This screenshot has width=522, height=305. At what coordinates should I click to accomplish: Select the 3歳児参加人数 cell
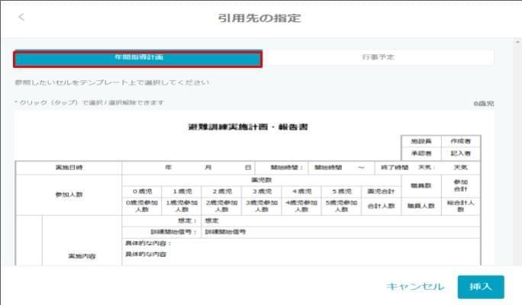[x=262, y=205]
